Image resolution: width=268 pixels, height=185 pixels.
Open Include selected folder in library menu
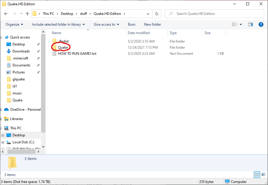click(58, 24)
